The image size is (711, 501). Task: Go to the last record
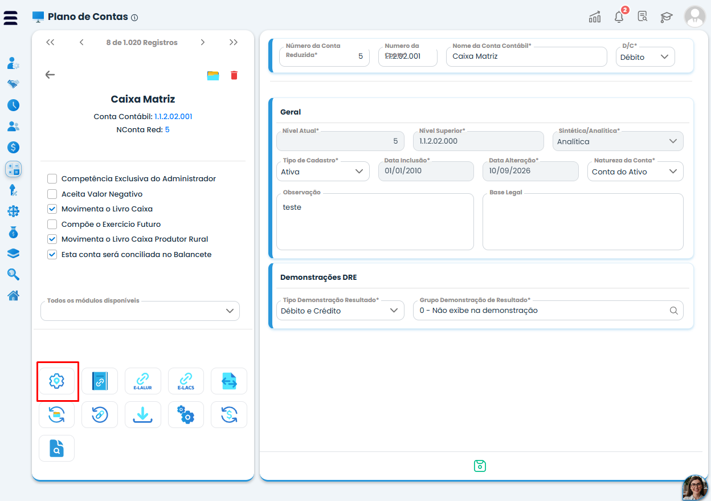click(234, 42)
